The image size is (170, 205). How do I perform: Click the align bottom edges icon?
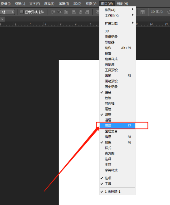66,12
